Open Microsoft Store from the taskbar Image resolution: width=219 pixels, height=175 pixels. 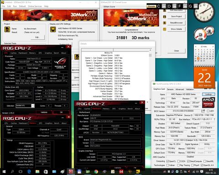pyautogui.click(x=46, y=172)
